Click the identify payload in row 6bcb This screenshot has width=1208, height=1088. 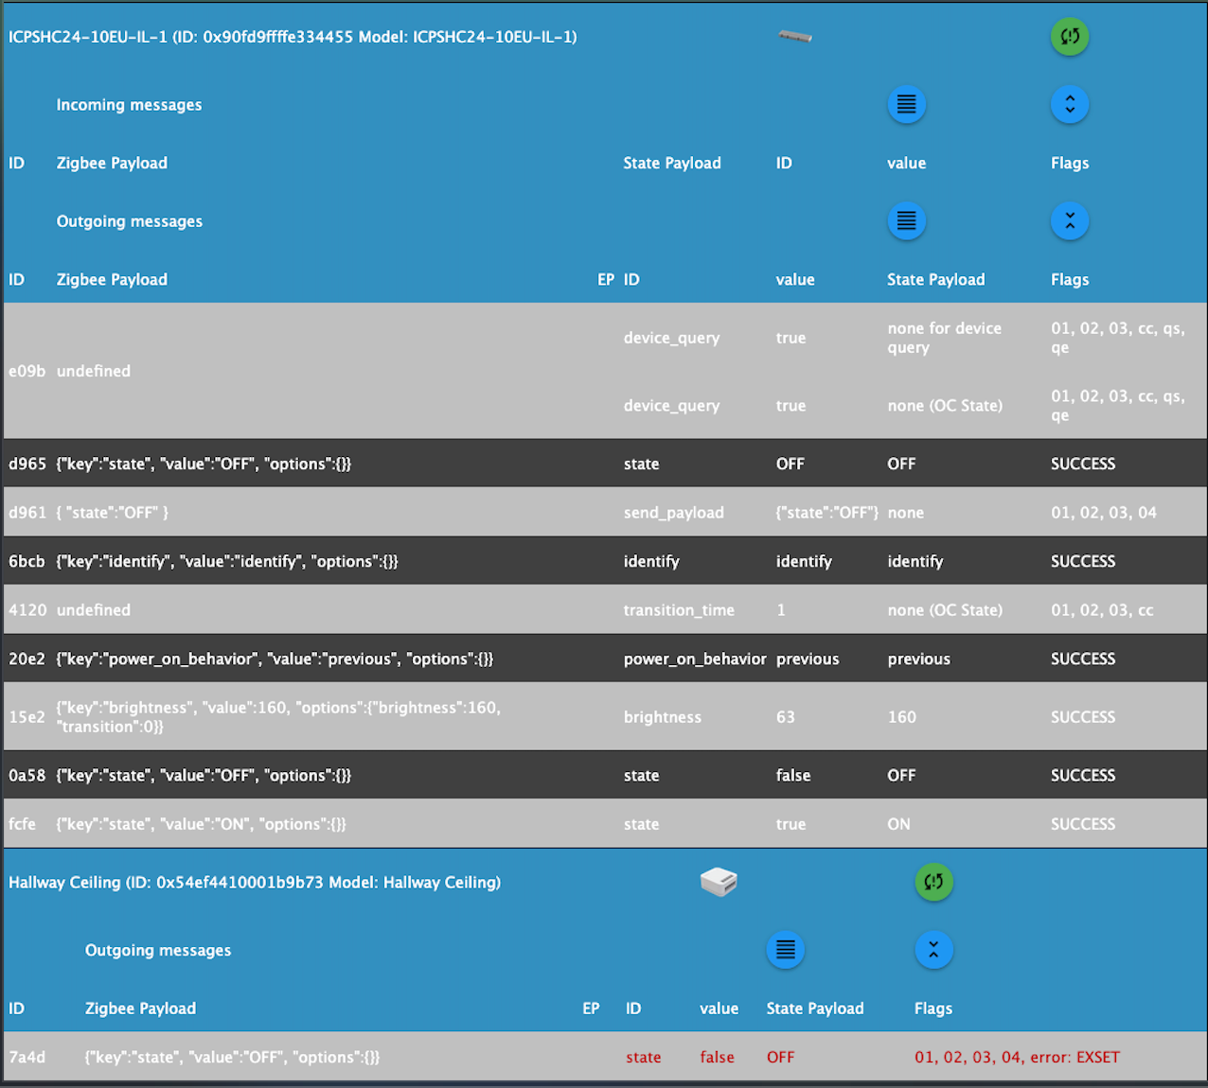227,561
